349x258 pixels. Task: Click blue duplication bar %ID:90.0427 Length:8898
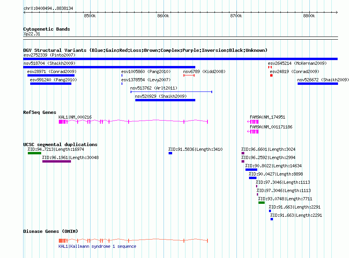point(253,178)
